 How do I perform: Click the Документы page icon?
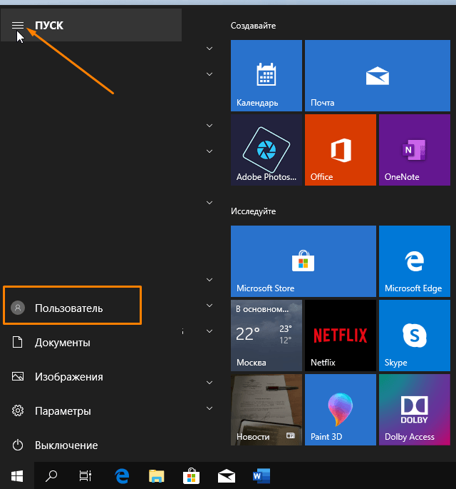[17, 342]
